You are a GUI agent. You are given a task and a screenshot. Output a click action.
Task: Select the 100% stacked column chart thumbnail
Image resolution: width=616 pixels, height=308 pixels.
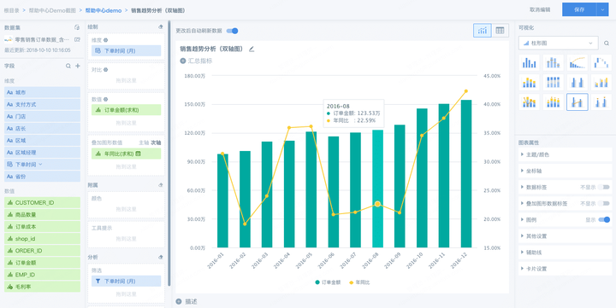(554, 82)
